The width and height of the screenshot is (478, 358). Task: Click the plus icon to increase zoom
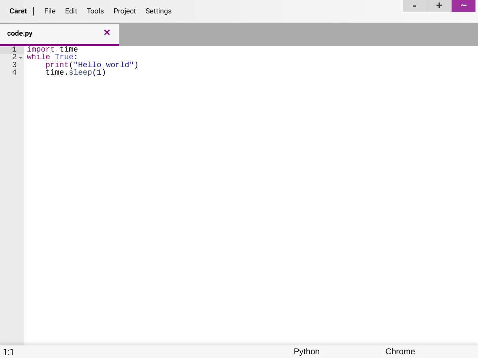pyautogui.click(x=439, y=6)
